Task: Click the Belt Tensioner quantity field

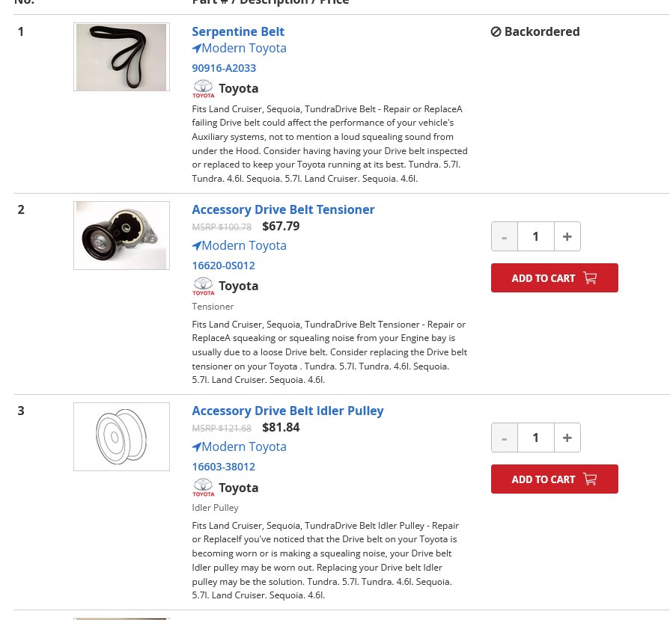Action: point(536,236)
